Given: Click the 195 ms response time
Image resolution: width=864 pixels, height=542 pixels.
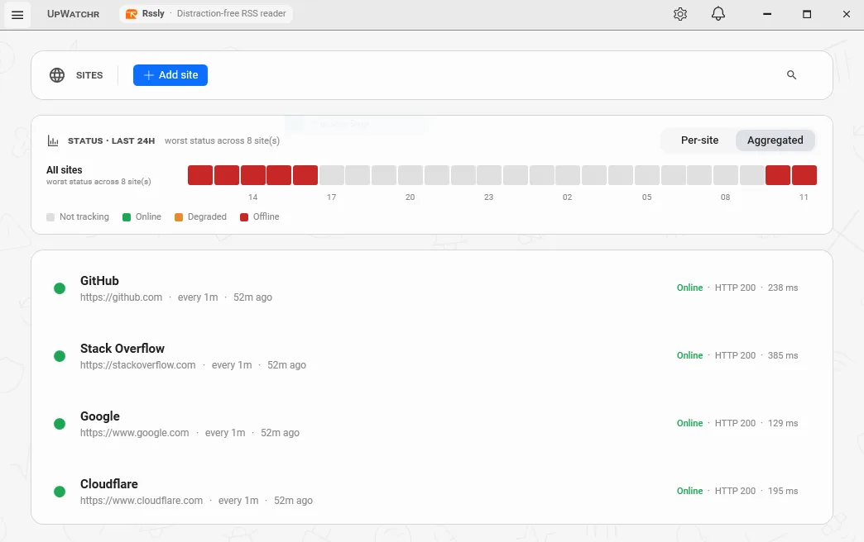Looking at the screenshot, I should (783, 491).
